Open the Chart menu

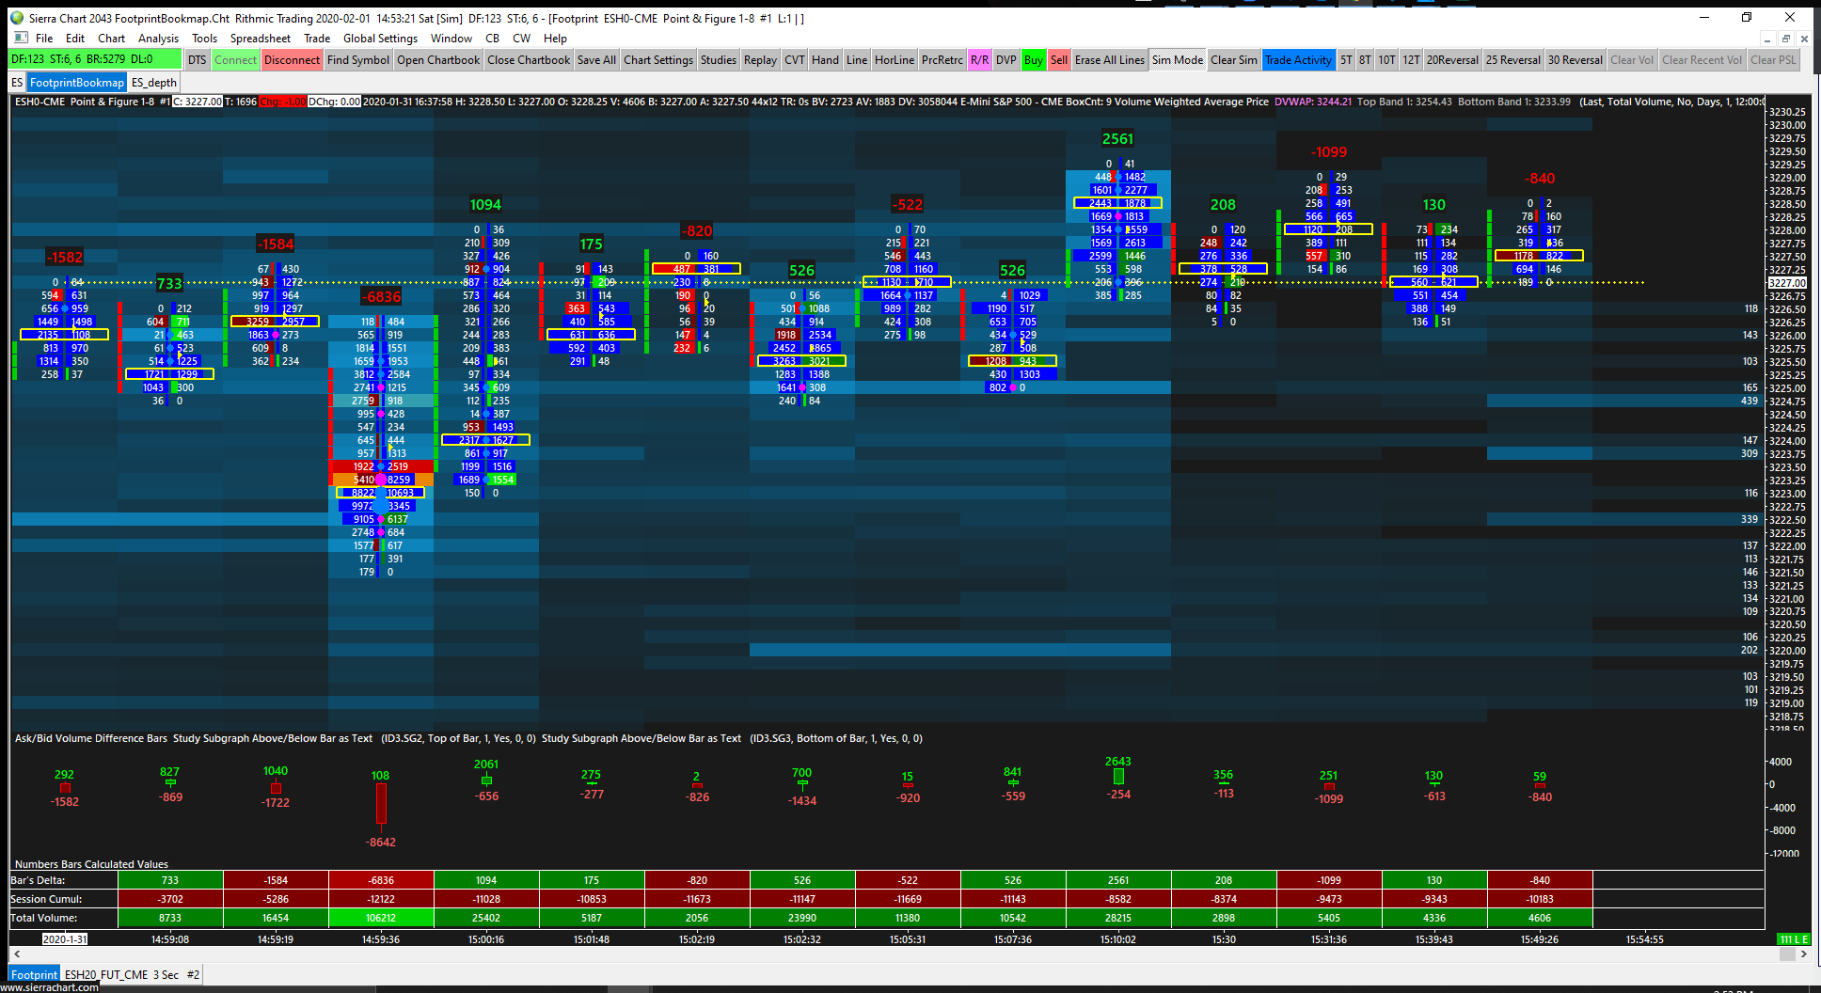point(111,39)
